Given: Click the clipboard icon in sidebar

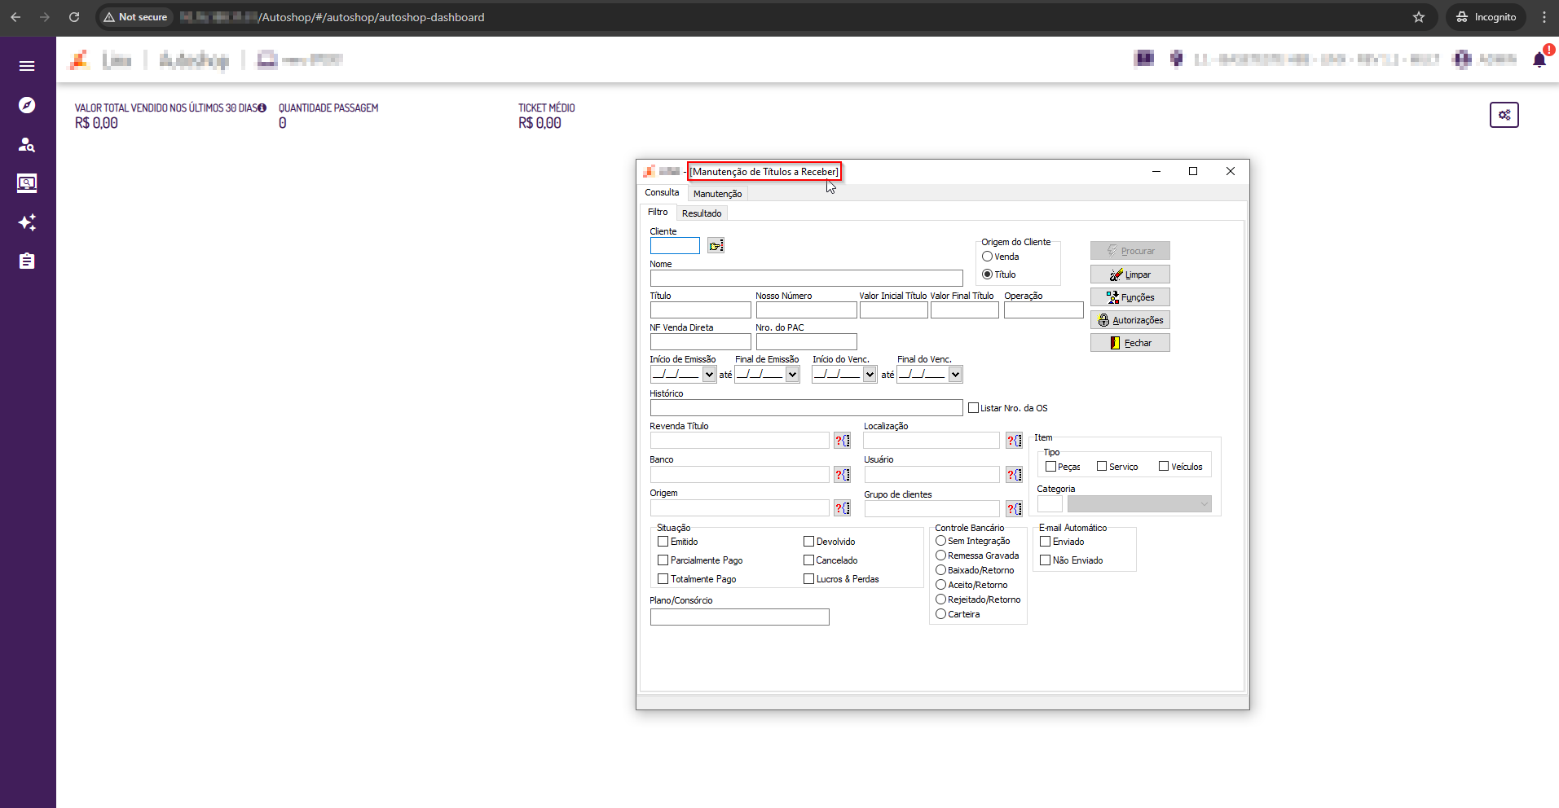Looking at the screenshot, I should click(x=27, y=261).
